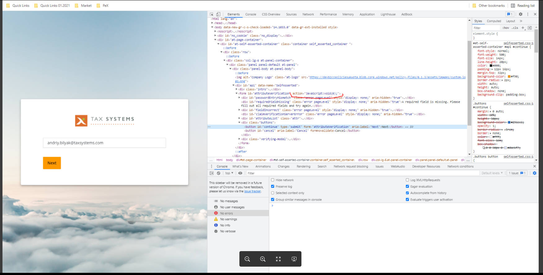The width and height of the screenshot is (543, 275).
Task: Open DevTools settings gear in top bar
Action: pos(521,14)
